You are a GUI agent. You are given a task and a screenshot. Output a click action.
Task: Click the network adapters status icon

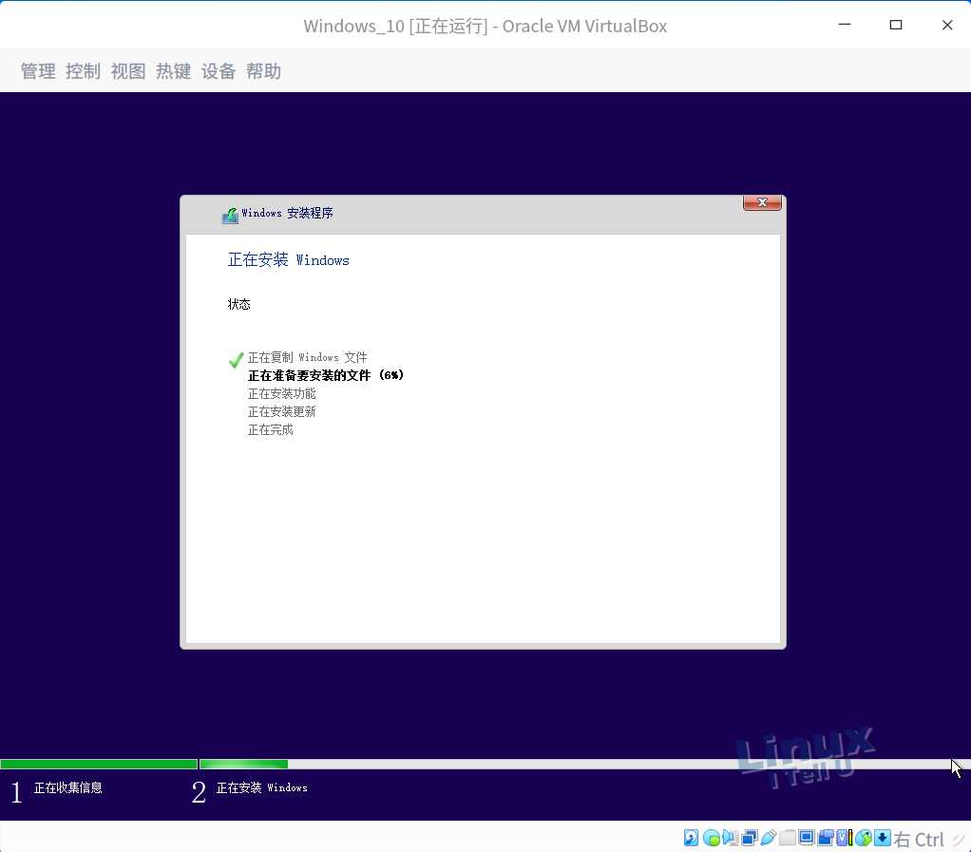(750, 838)
